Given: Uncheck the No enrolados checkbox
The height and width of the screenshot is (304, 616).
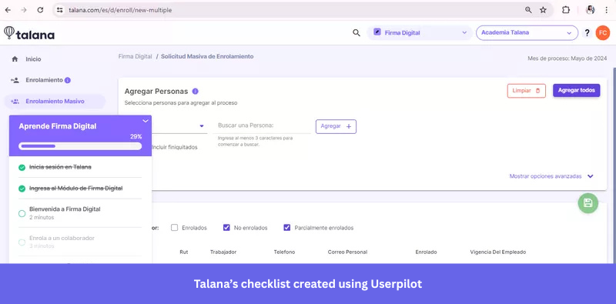Looking at the screenshot, I should click(x=226, y=227).
